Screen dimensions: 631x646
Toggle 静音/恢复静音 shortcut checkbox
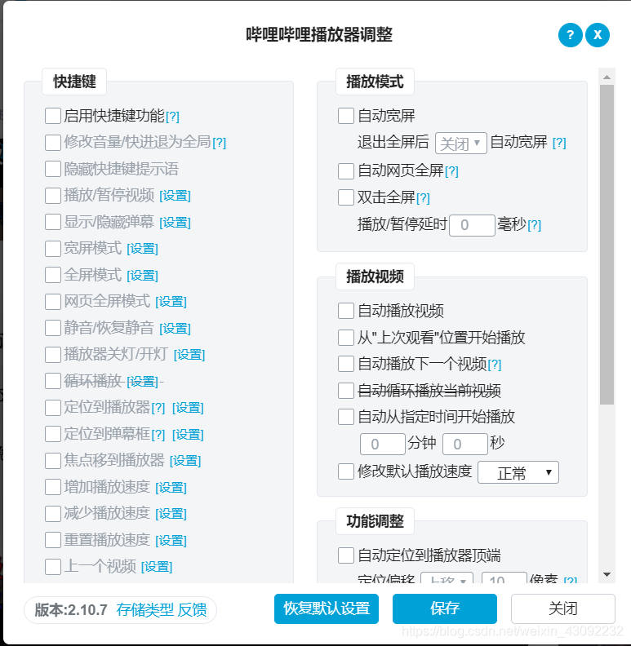tap(53, 328)
